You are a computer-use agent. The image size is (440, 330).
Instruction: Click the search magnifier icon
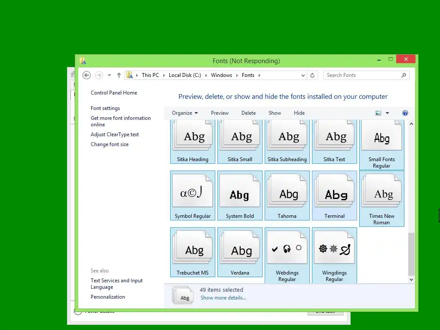click(404, 75)
